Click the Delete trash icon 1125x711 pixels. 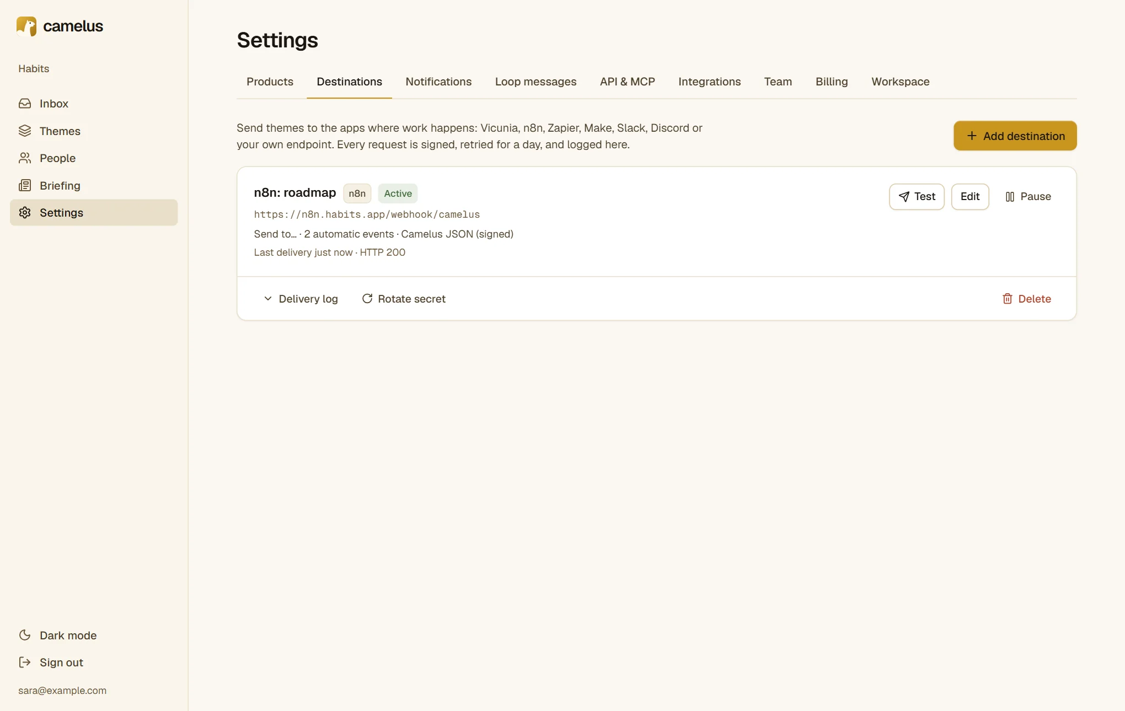point(1008,299)
